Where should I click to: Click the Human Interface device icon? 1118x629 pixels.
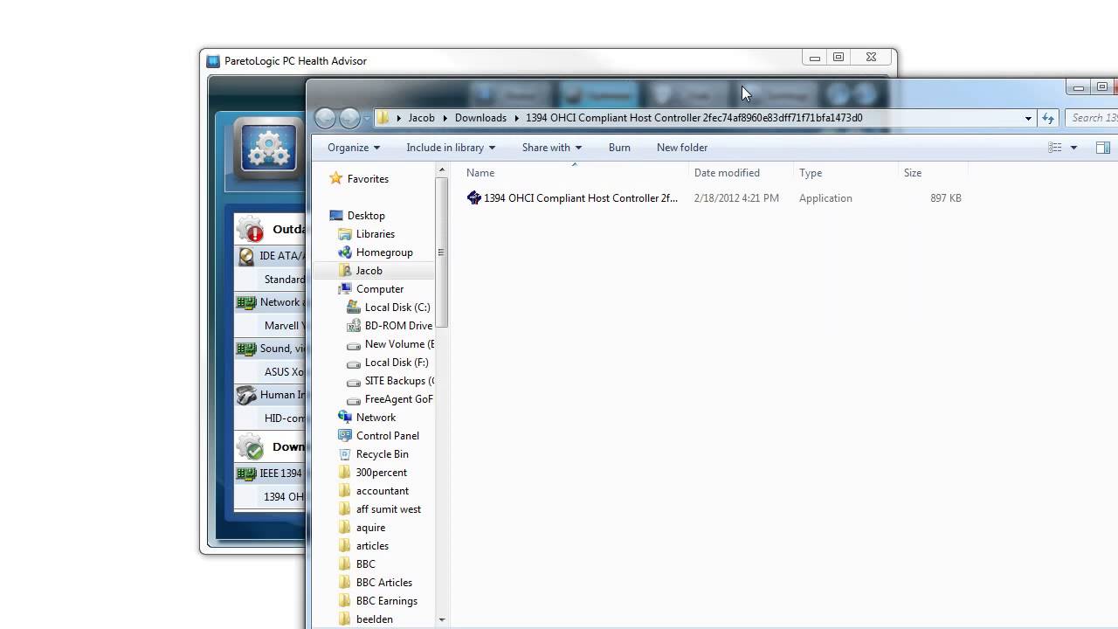click(246, 395)
